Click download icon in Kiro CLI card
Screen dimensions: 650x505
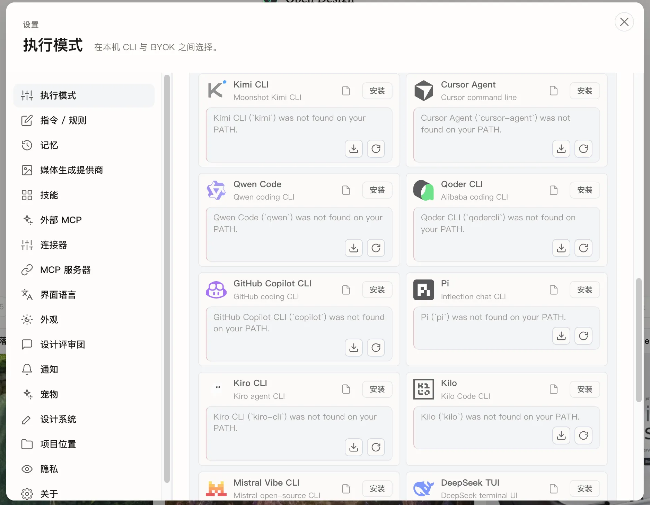pyautogui.click(x=353, y=447)
